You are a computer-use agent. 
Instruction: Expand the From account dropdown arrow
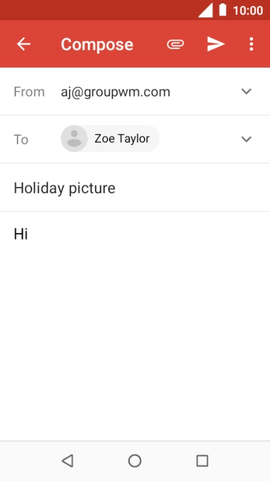(247, 91)
